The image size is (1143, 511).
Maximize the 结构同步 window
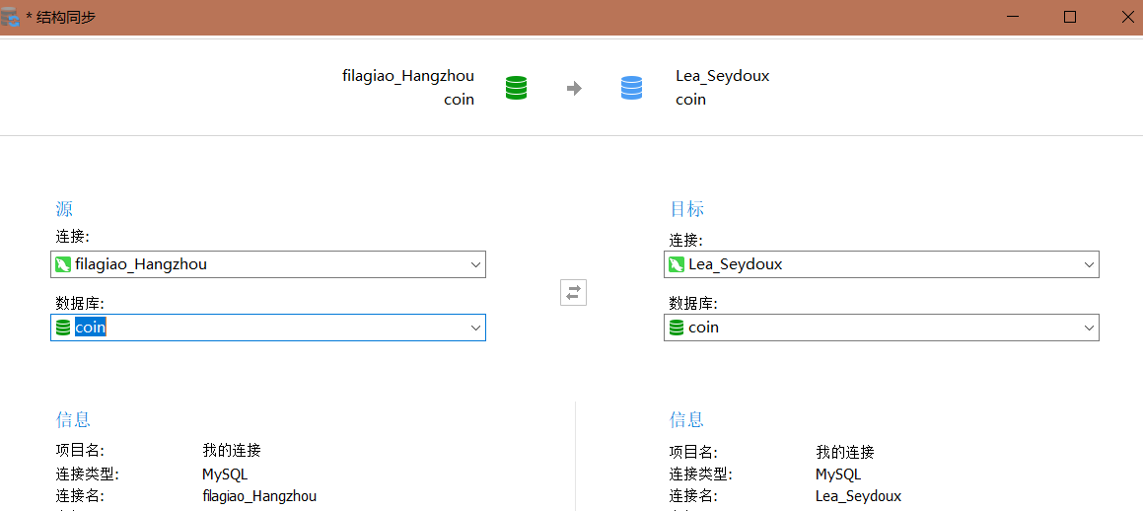1070,17
